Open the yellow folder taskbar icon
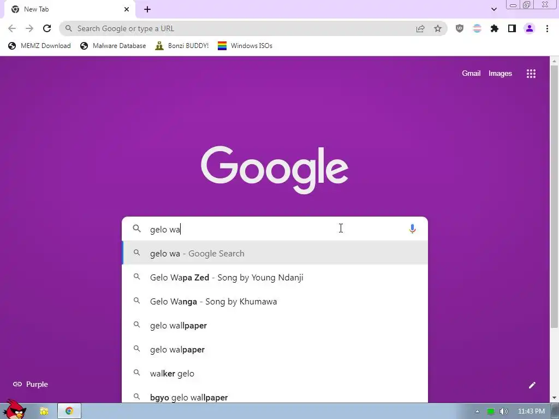The width and height of the screenshot is (559, 419). pos(44,411)
